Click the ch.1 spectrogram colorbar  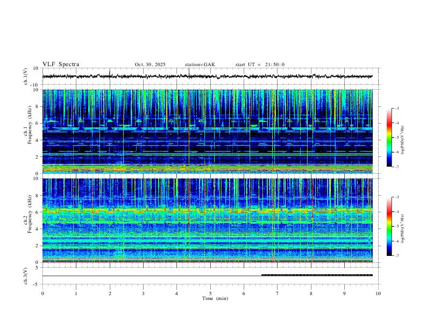coord(389,138)
